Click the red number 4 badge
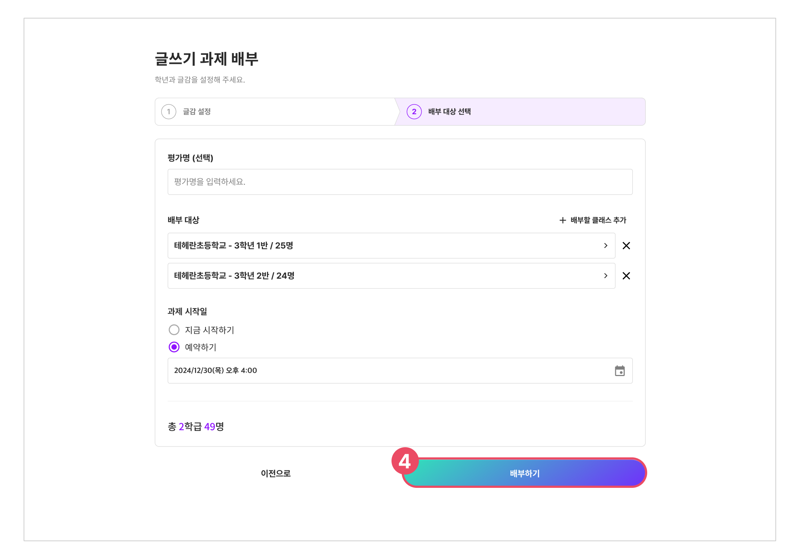The height and width of the screenshot is (559, 799). pyautogui.click(x=405, y=461)
